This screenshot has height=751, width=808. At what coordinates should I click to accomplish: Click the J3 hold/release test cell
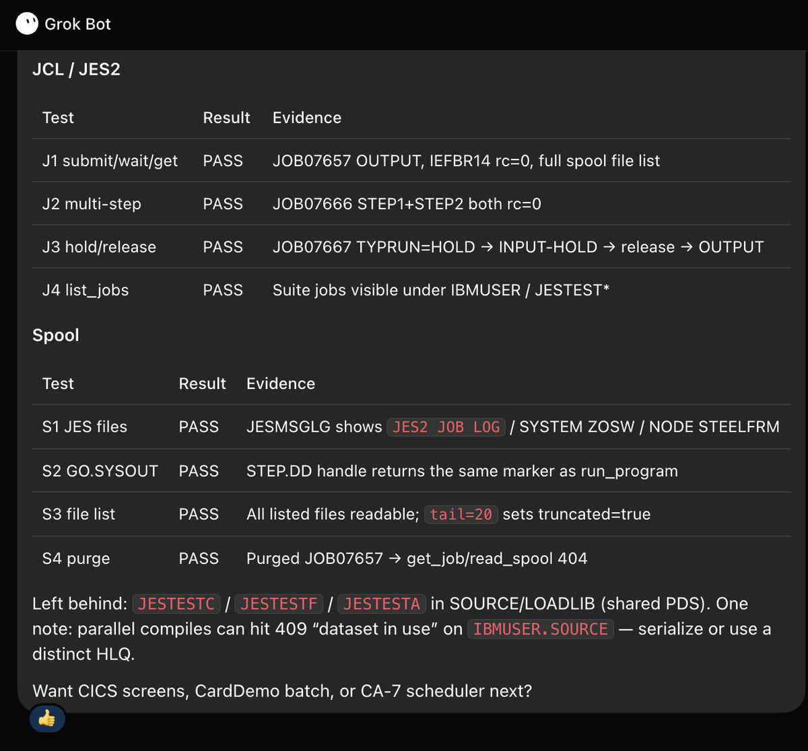(99, 247)
